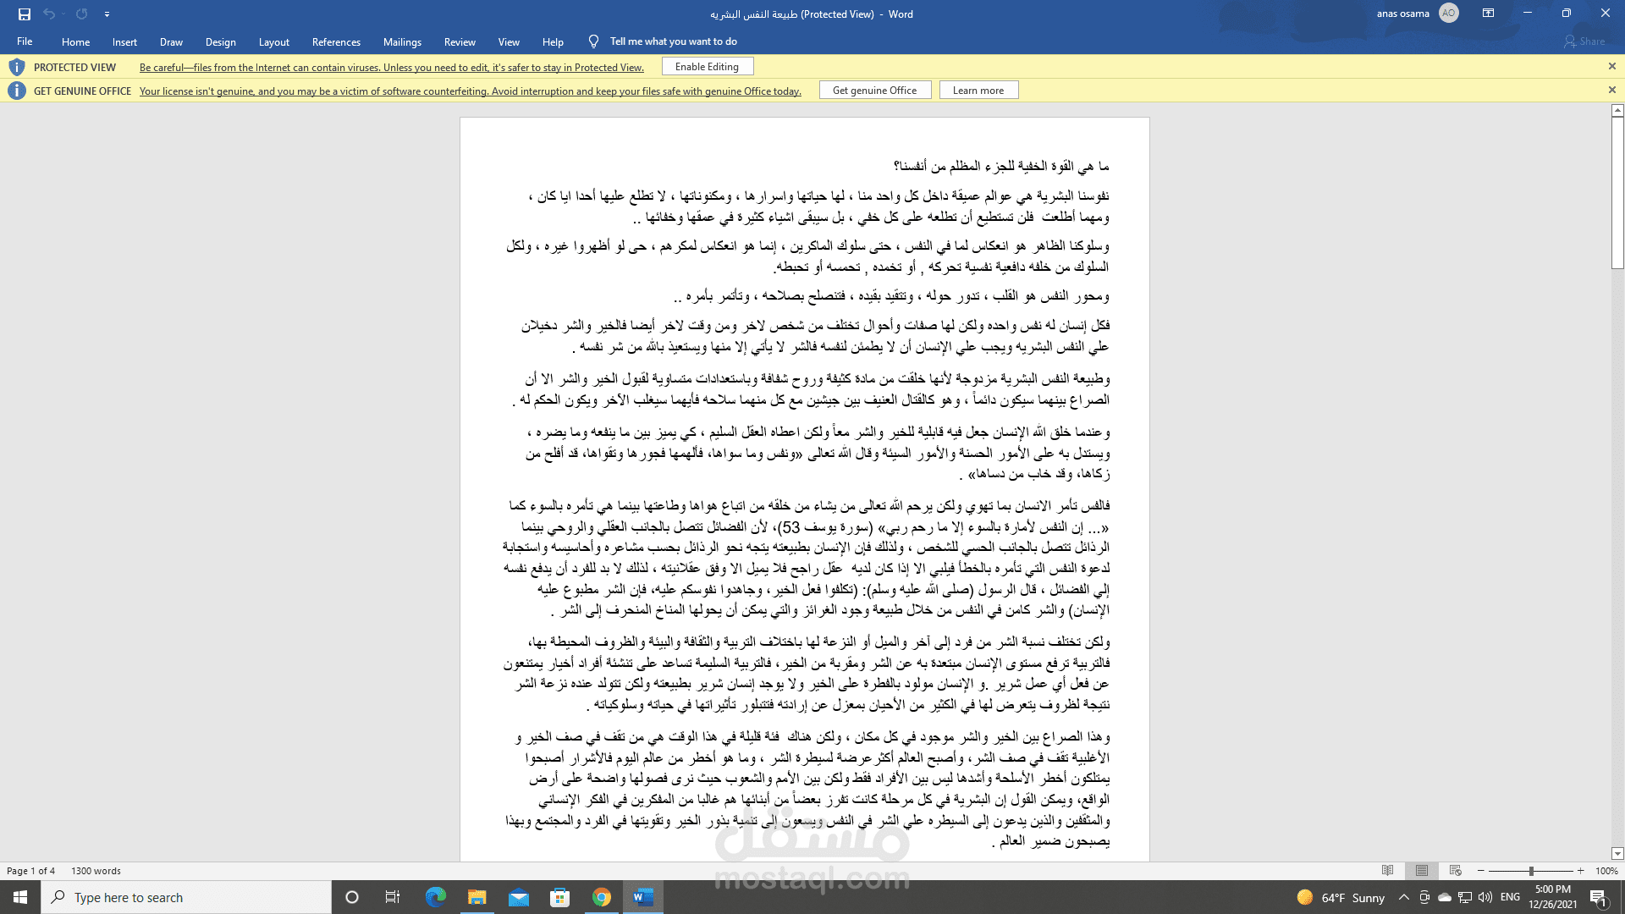
Task: Dismiss the Protected View message bar
Action: [1611, 66]
